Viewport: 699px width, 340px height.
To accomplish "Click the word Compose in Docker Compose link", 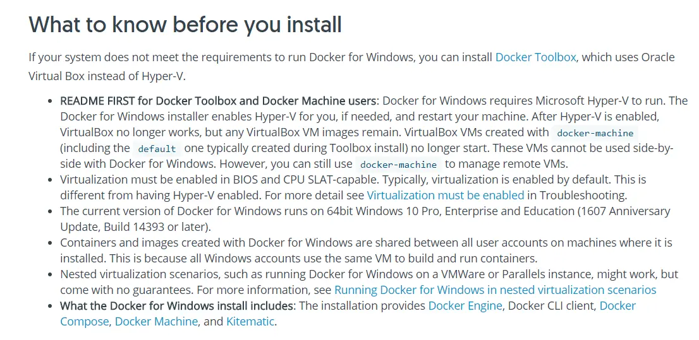I will pos(84,321).
